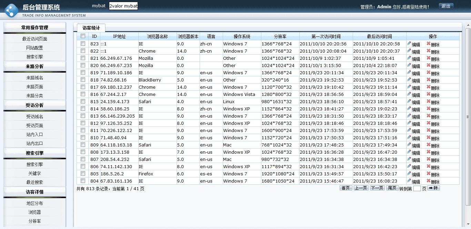Click the edit pencil icon for ID 809
Viewport: 471px width, 229px height.
(409, 144)
